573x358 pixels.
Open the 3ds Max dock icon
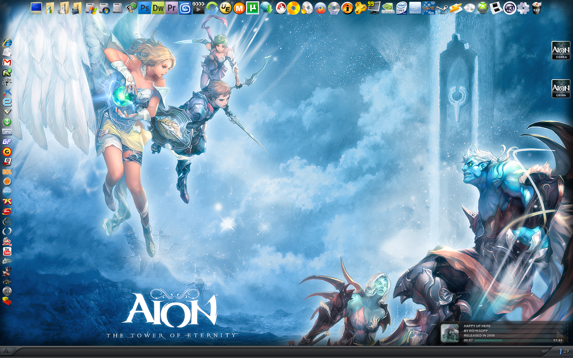pos(185,8)
